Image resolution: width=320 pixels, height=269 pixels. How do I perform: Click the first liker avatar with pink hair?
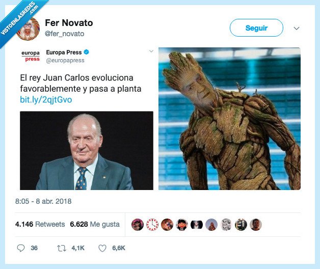tap(138, 225)
